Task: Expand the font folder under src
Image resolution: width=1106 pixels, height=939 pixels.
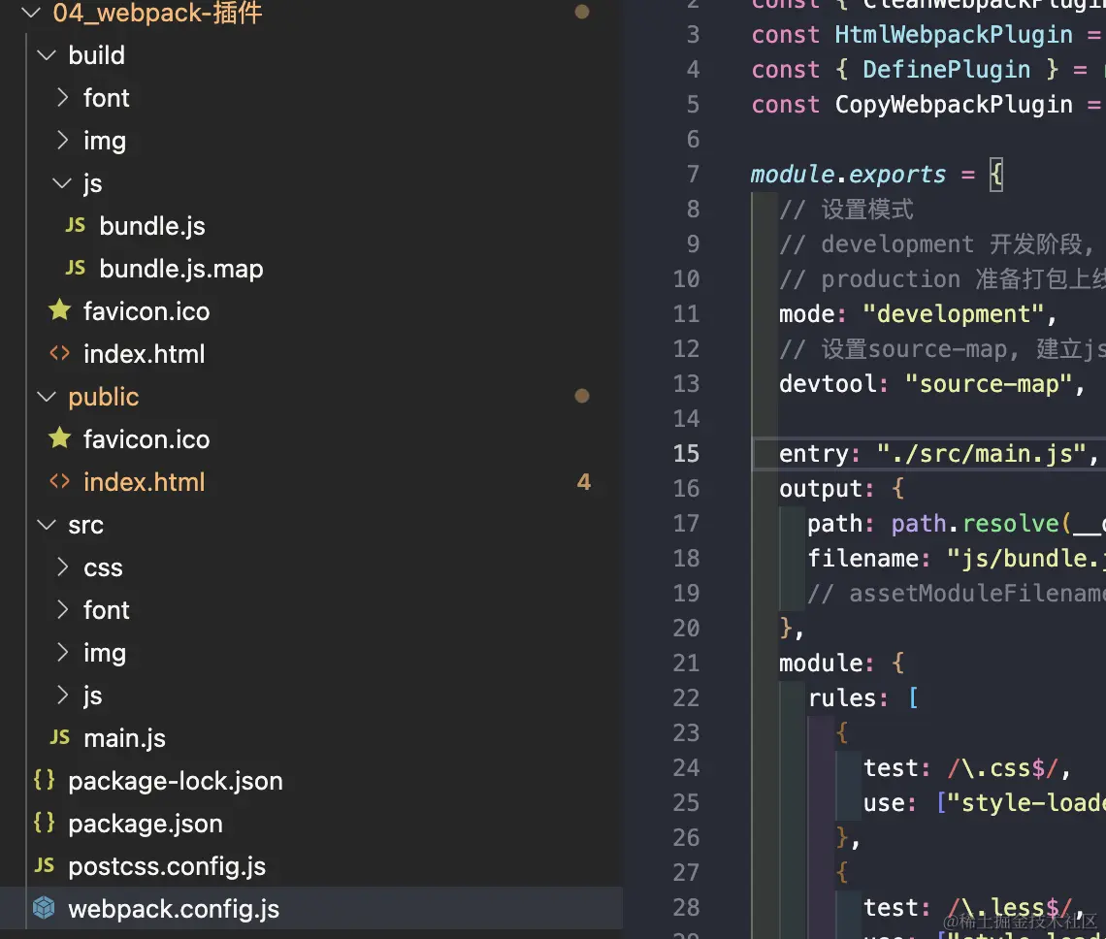Action: coord(63,609)
